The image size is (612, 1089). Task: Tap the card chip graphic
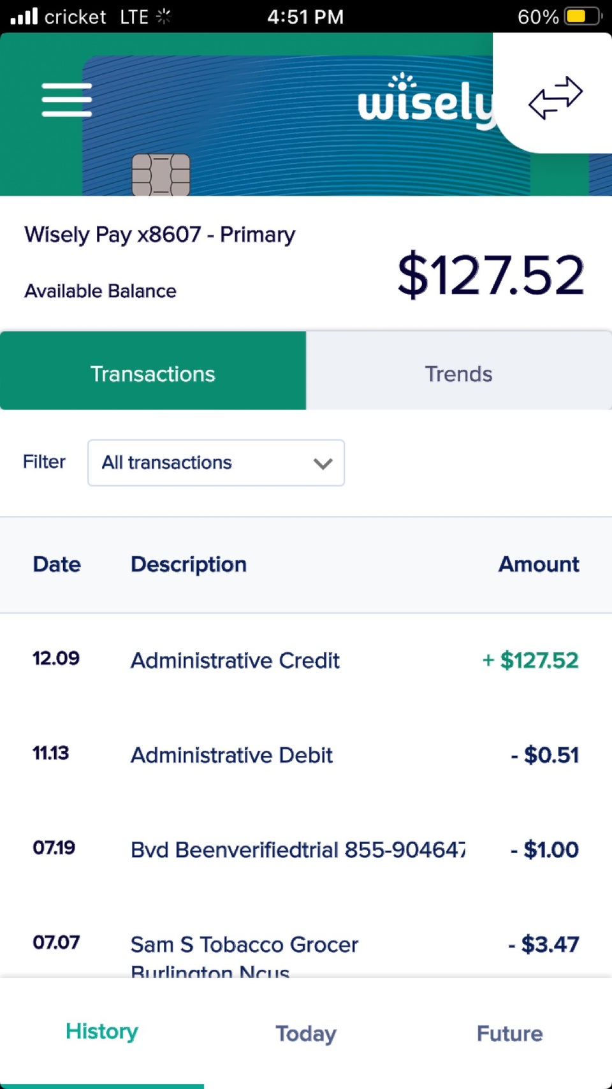pos(161,174)
